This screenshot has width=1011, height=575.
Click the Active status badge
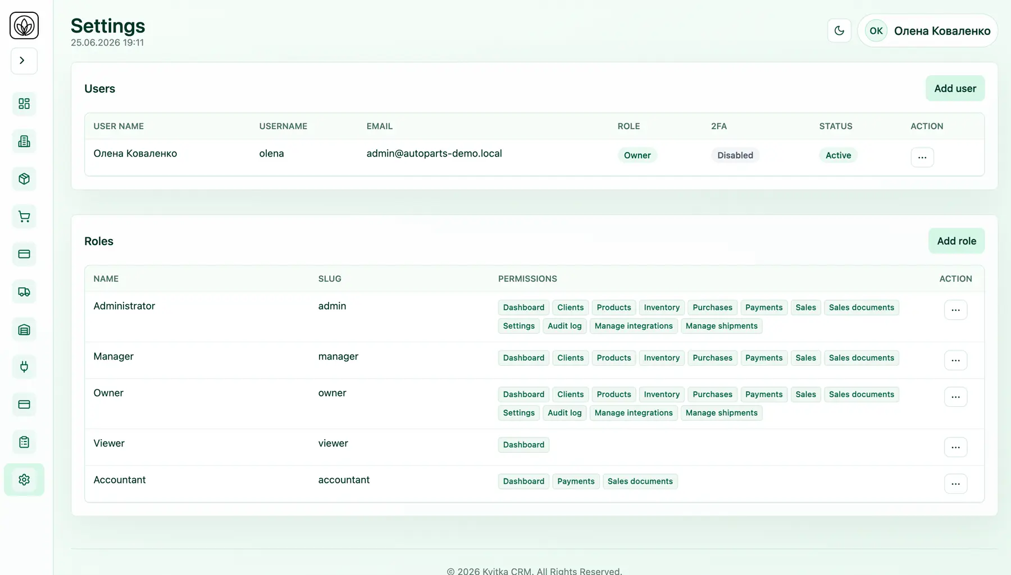point(838,155)
